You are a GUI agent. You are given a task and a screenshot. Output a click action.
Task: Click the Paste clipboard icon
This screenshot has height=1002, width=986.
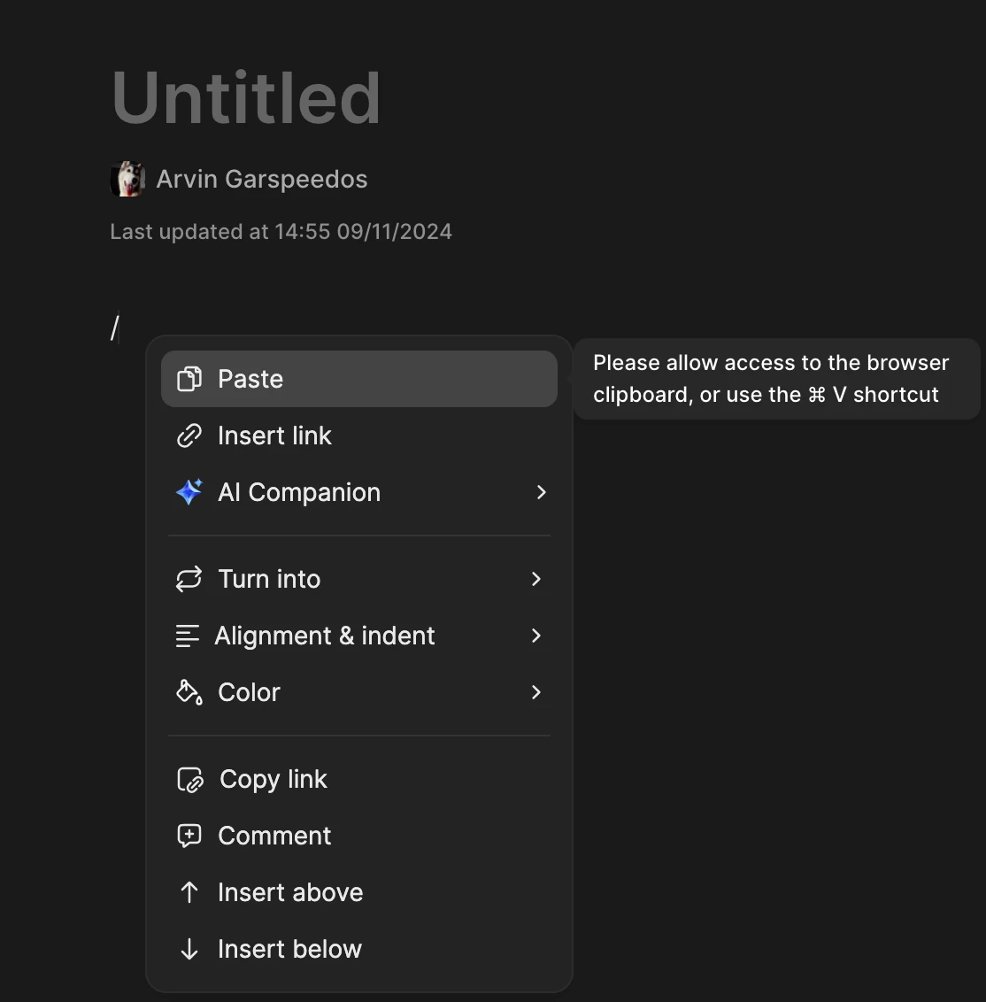click(189, 379)
